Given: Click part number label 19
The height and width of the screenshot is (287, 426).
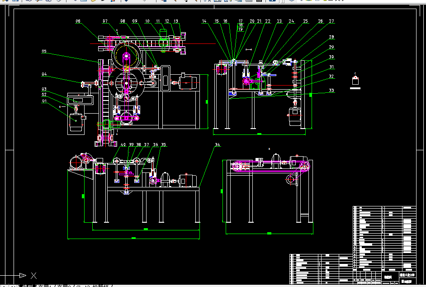Looking at the screenshot, I should [241, 29].
